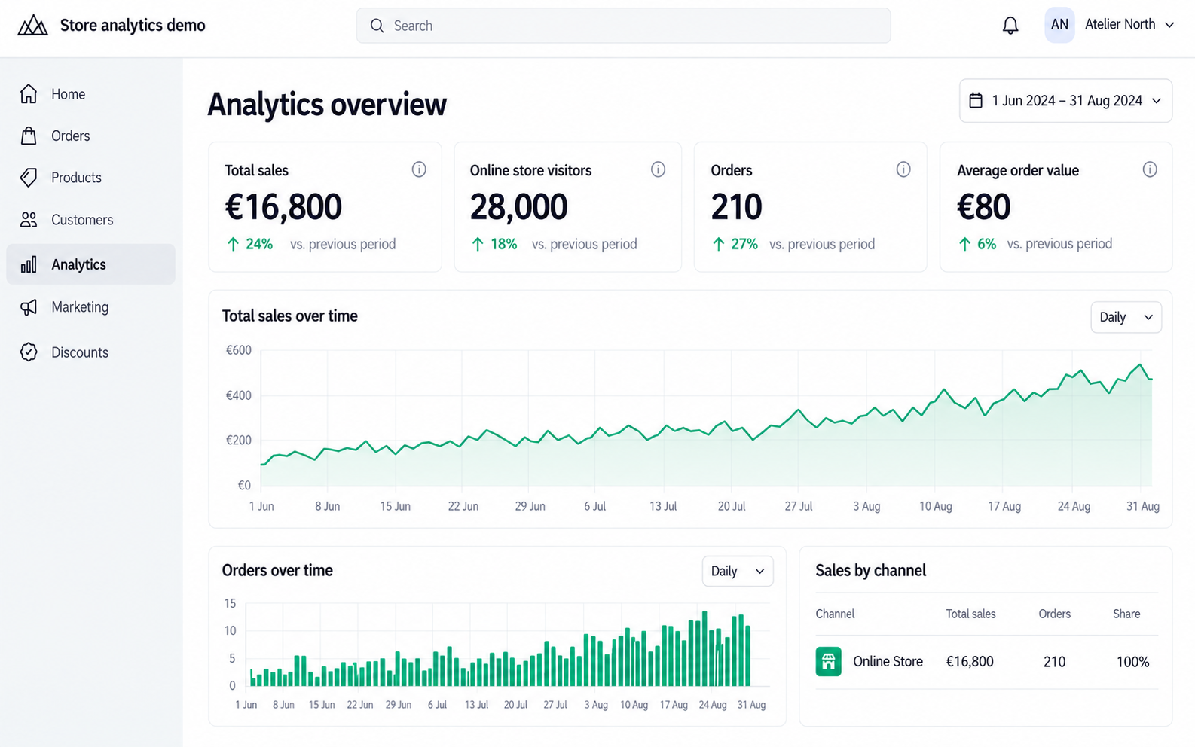Viewport: 1195px width, 747px height.
Task: Show info for Average order value
Action: tap(1150, 169)
